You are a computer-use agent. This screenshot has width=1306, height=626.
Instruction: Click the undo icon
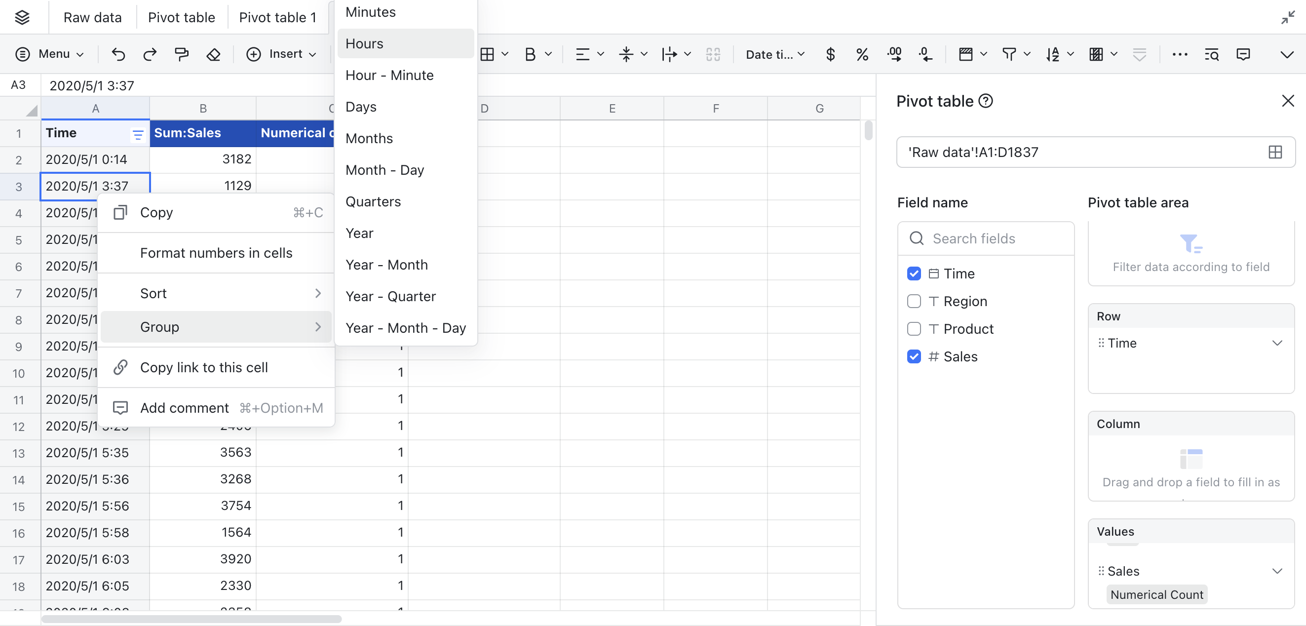[x=117, y=54]
